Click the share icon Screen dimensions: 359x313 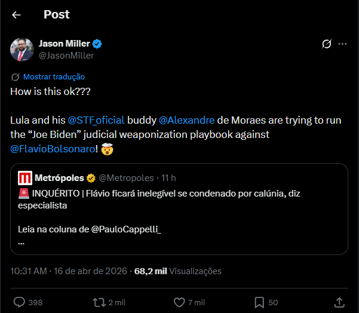[339, 302]
